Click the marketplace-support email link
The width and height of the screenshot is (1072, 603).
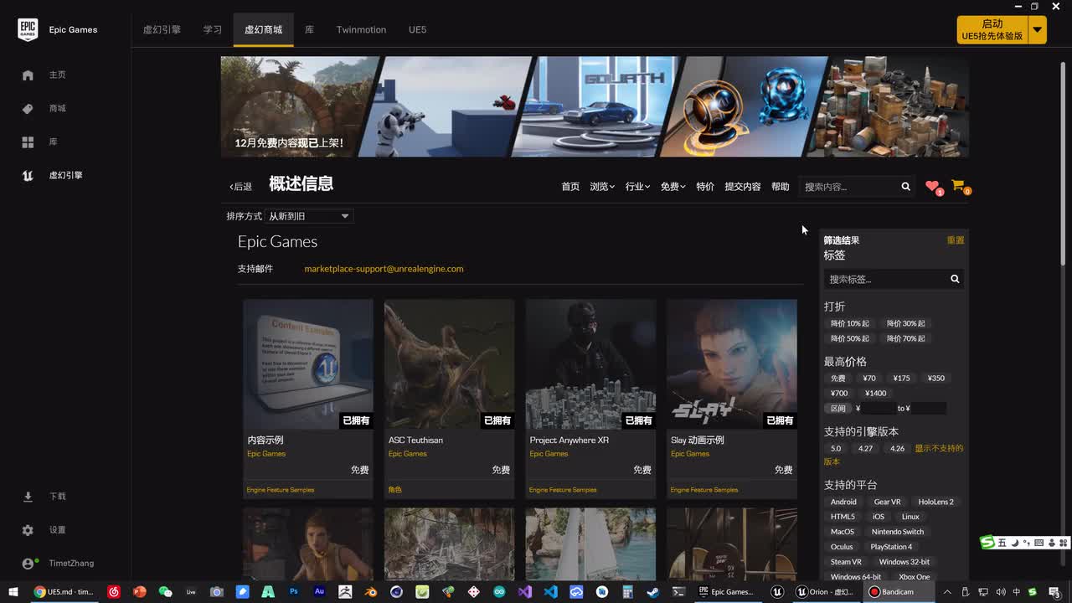pyautogui.click(x=384, y=269)
